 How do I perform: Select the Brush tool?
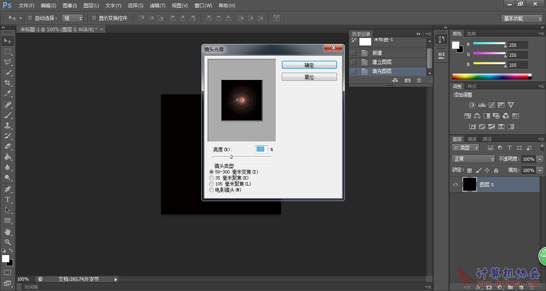pyautogui.click(x=8, y=115)
